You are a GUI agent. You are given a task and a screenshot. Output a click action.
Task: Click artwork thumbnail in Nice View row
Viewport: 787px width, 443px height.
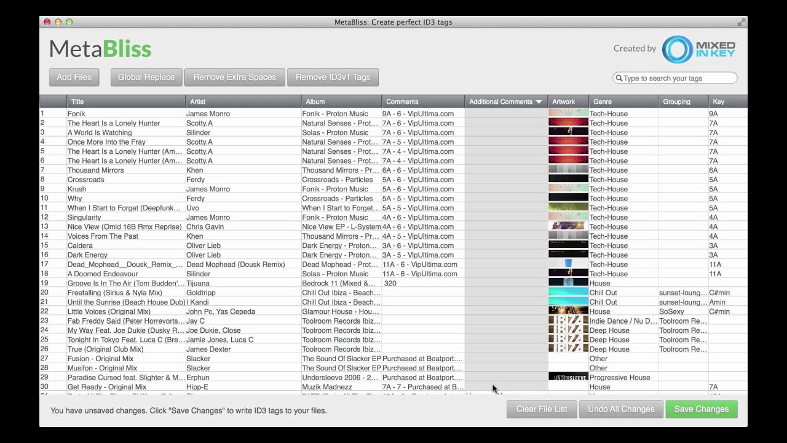click(x=568, y=226)
